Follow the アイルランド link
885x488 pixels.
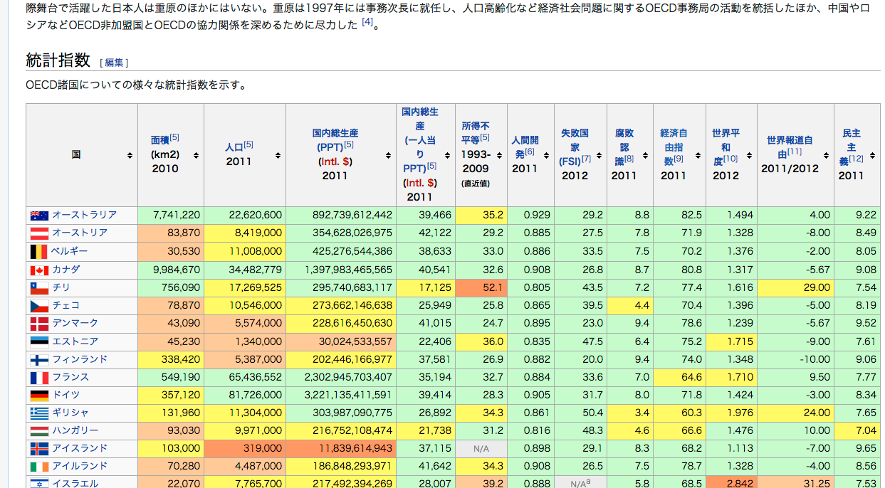pos(80,466)
